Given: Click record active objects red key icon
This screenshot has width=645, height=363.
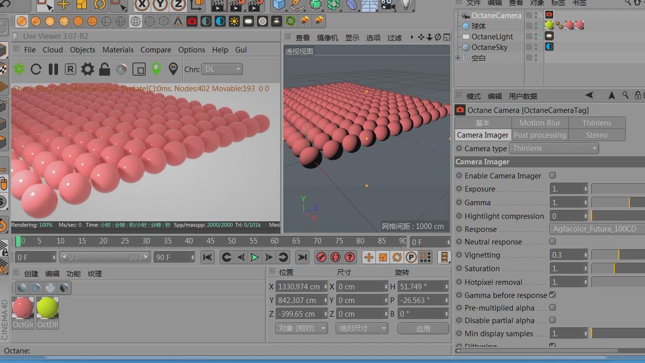Looking at the screenshot, I should tap(321, 257).
